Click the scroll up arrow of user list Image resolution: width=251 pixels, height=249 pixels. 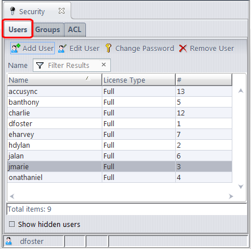241,91
